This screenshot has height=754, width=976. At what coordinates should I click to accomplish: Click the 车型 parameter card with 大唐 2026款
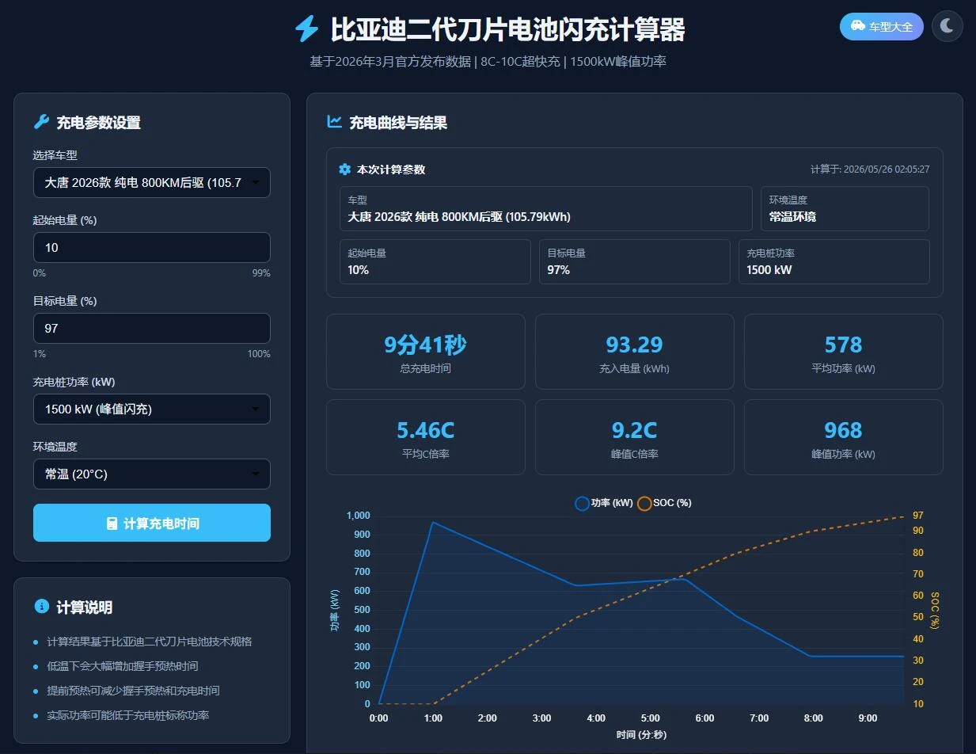coord(546,209)
